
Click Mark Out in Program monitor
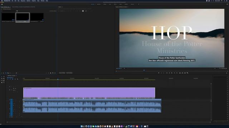click(x=164, y=73)
